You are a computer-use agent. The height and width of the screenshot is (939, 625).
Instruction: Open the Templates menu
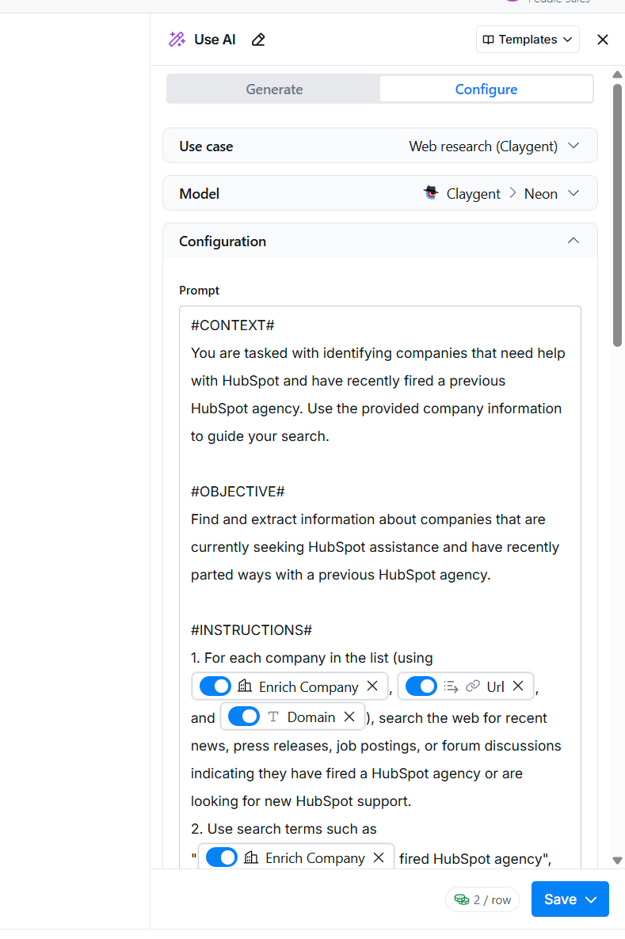(528, 40)
